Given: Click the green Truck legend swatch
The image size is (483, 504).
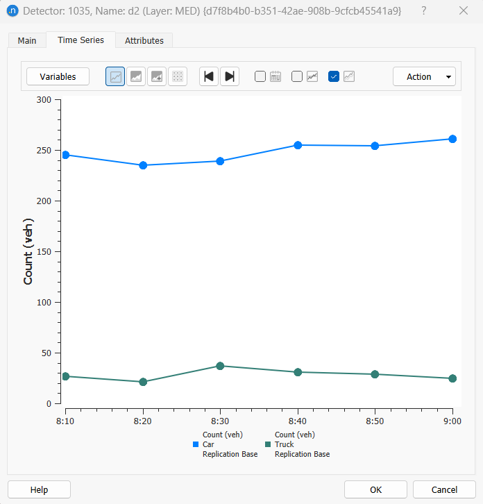Looking at the screenshot, I should pyautogui.click(x=268, y=444).
